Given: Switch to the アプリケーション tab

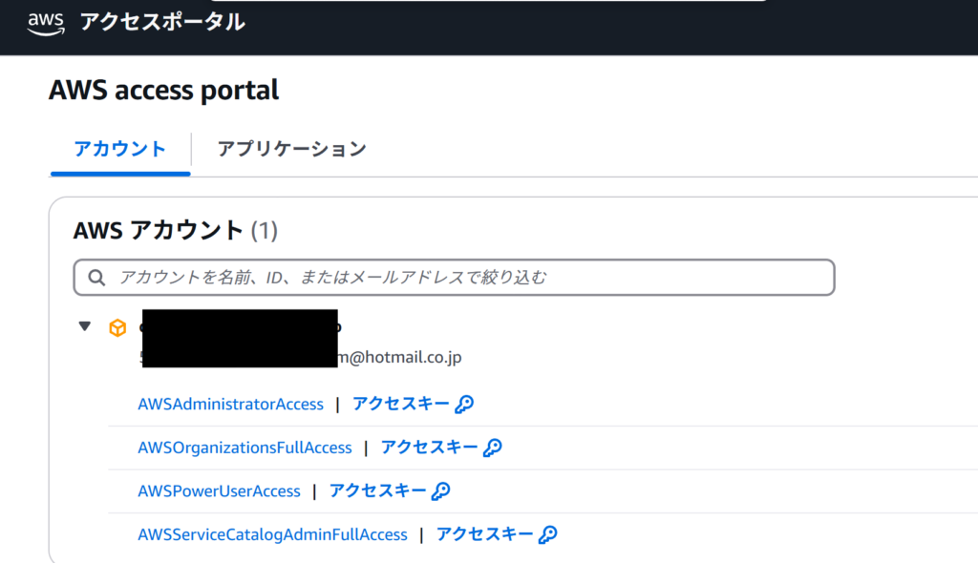Looking at the screenshot, I should [x=291, y=149].
